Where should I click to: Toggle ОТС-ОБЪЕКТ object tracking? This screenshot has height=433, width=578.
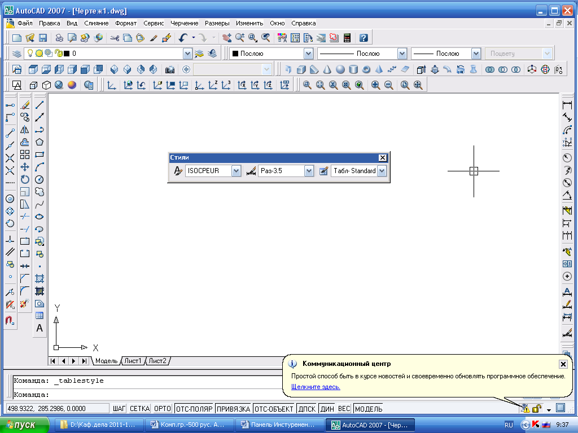[x=274, y=408]
